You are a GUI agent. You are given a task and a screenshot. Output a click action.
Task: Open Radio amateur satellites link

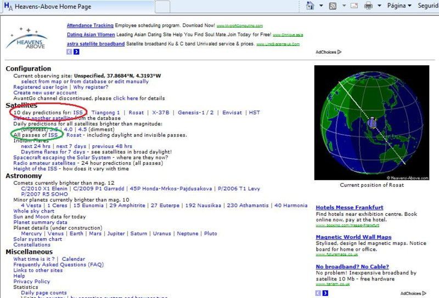point(44,163)
